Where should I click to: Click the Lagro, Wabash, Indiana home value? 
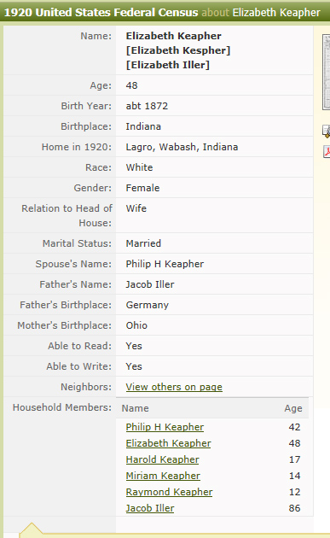182,147
